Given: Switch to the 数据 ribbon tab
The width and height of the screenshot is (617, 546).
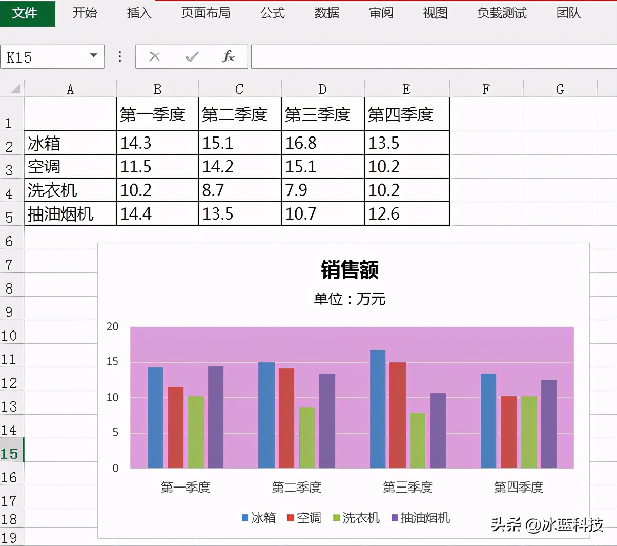Looking at the screenshot, I should pyautogui.click(x=326, y=13).
